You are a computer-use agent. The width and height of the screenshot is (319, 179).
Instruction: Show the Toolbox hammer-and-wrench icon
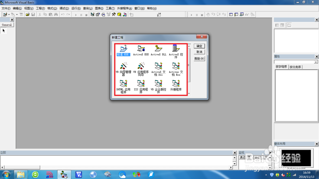[x=114, y=14]
